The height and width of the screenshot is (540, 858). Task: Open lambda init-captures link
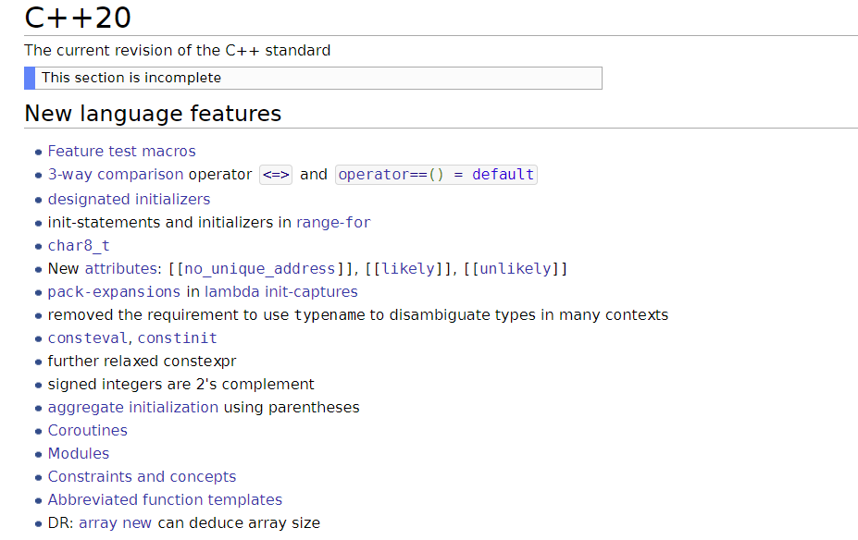pos(281,292)
